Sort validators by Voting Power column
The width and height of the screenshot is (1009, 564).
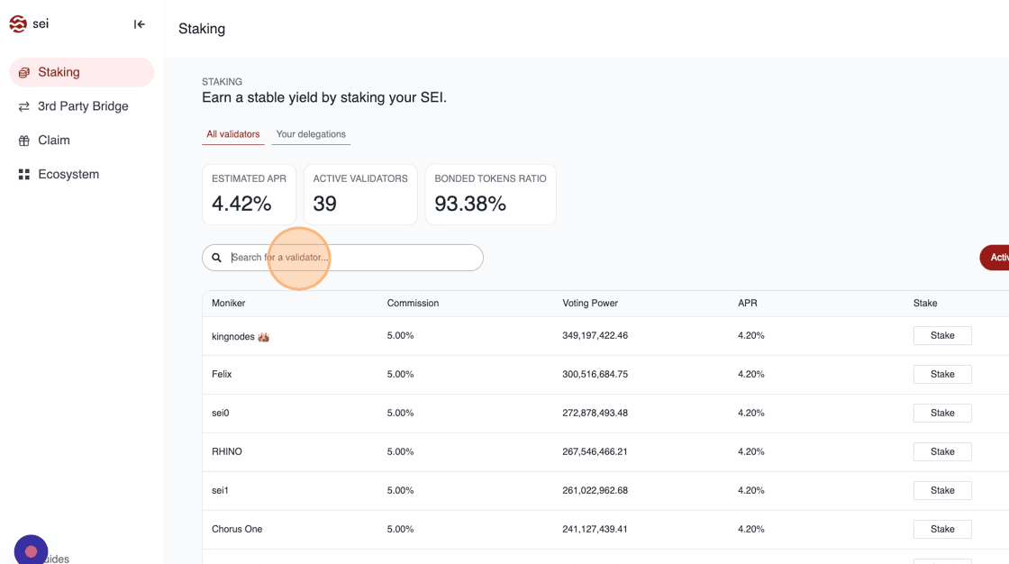click(x=590, y=304)
